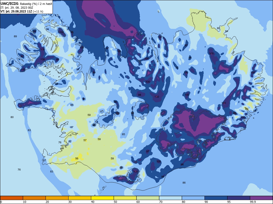Click the light blue 80–90 legend swatch
Viewport: 273px width, 204px height.
[193, 198]
